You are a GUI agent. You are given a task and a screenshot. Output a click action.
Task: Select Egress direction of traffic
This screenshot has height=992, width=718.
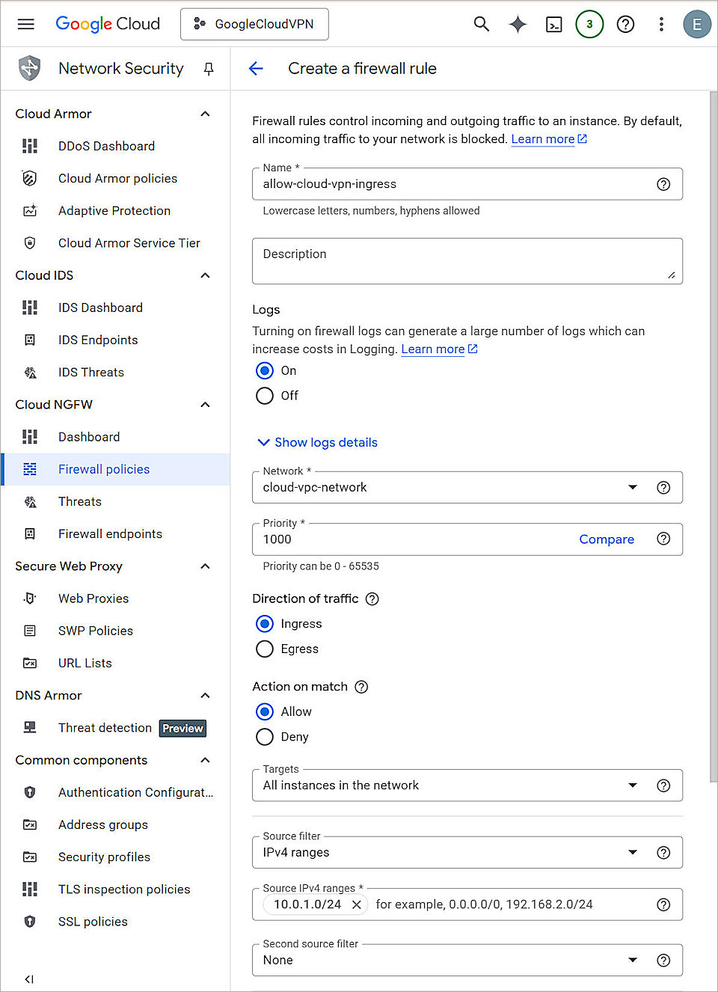point(265,649)
